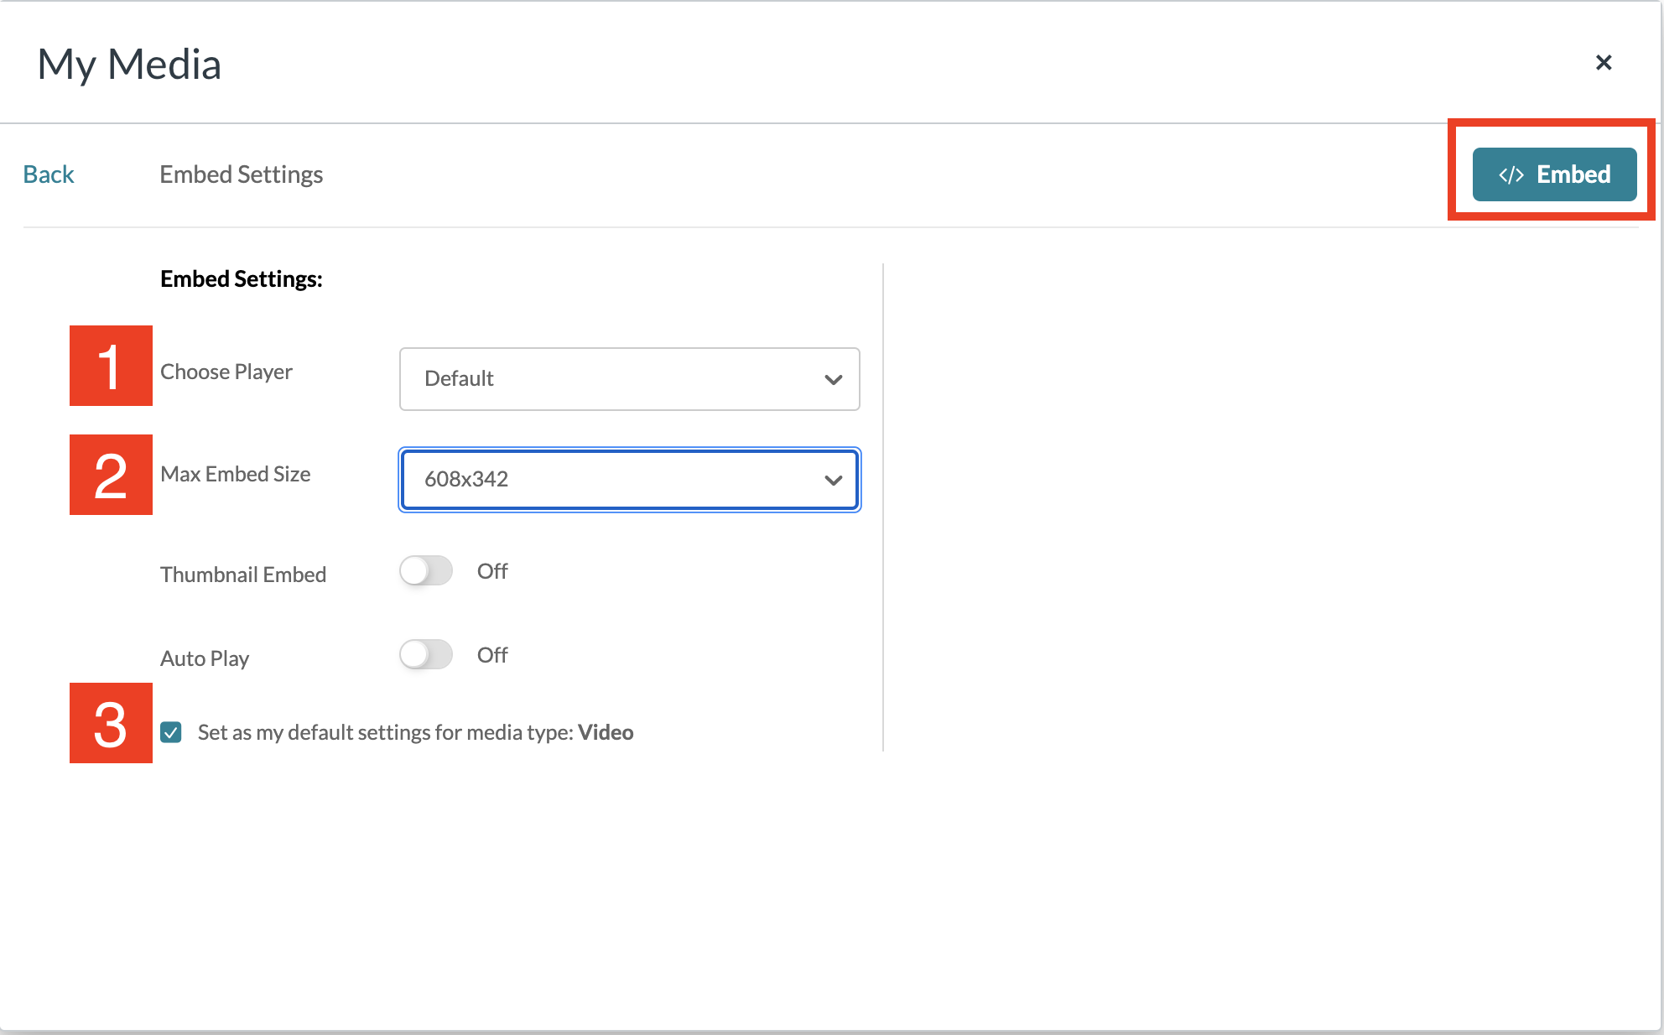Image resolution: width=1664 pixels, height=1035 pixels.
Task: Click the red number 1 marker
Action: pyautogui.click(x=111, y=367)
